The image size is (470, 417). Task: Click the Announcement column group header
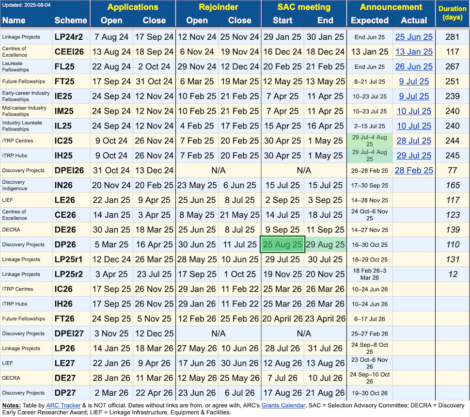point(391,7)
